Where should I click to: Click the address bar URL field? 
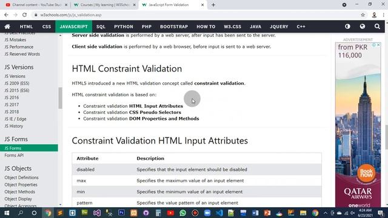tap(195, 15)
